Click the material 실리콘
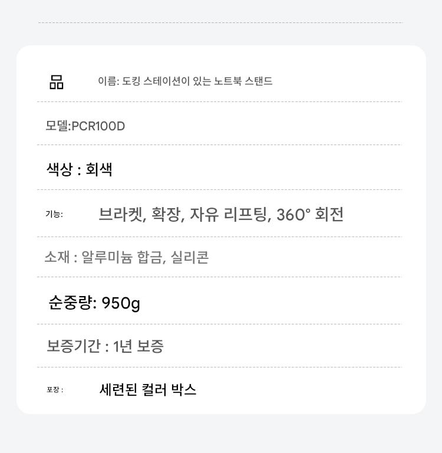442x453 pixels. (x=190, y=258)
